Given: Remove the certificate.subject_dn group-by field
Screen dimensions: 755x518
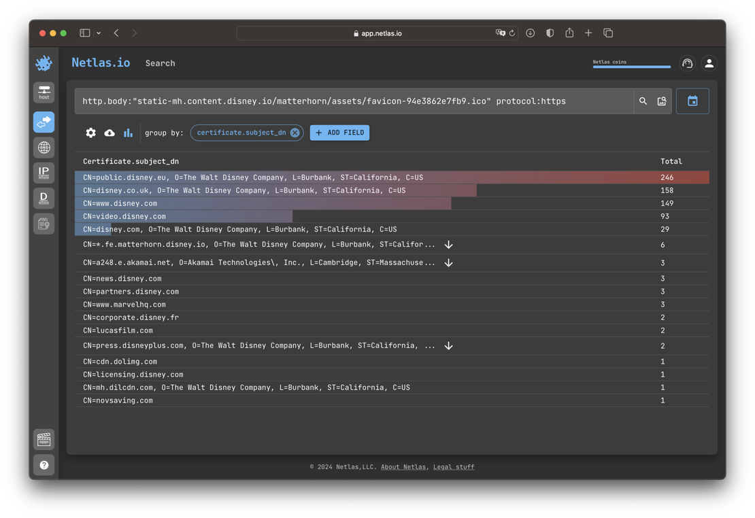Looking at the screenshot, I should (295, 133).
